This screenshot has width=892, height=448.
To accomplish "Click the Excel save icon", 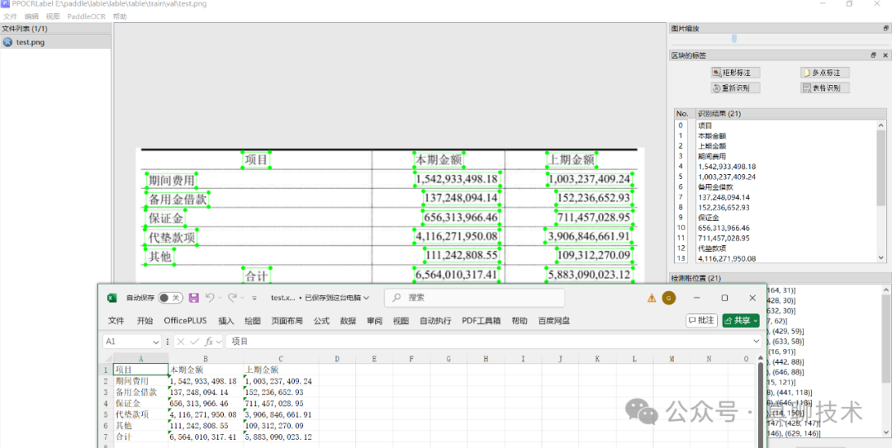I will coord(194,298).
